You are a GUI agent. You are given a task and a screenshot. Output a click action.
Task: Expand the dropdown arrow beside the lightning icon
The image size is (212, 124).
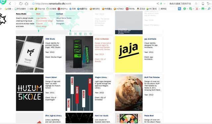164,4
